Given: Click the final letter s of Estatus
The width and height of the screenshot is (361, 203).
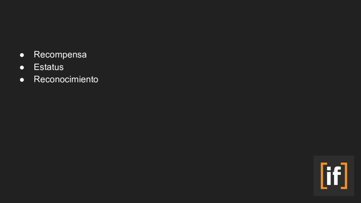Looking at the screenshot, I should (x=61, y=68).
